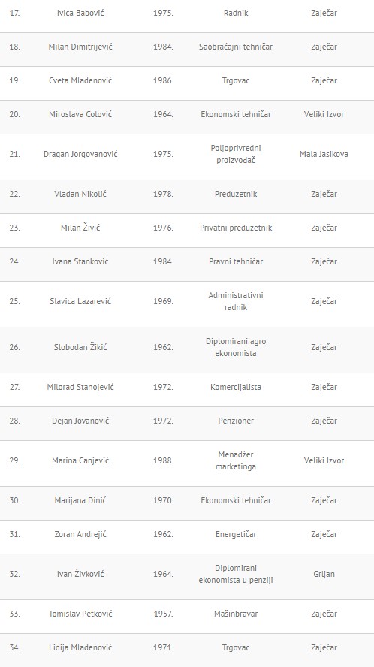Click Privatni preduzetnik text
374x667 pixels.
click(236, 228)
